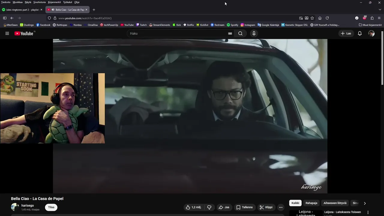Mute the Bella Ciao tab audio

(x=53, y=10)
